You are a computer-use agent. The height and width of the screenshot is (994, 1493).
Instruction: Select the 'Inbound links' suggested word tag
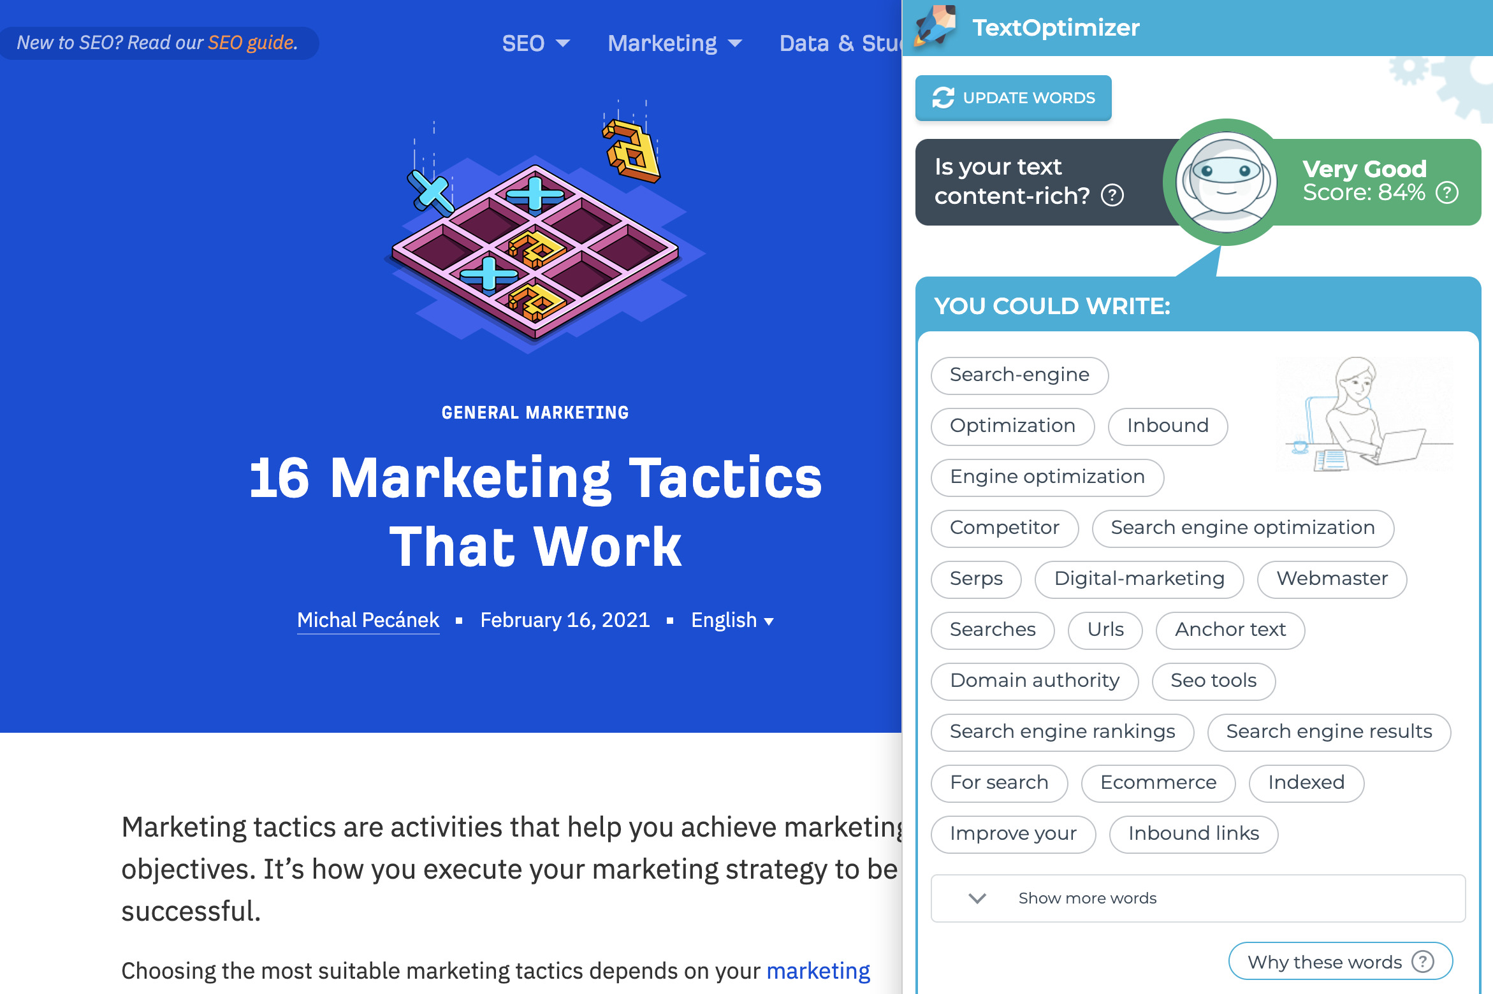1193,832
